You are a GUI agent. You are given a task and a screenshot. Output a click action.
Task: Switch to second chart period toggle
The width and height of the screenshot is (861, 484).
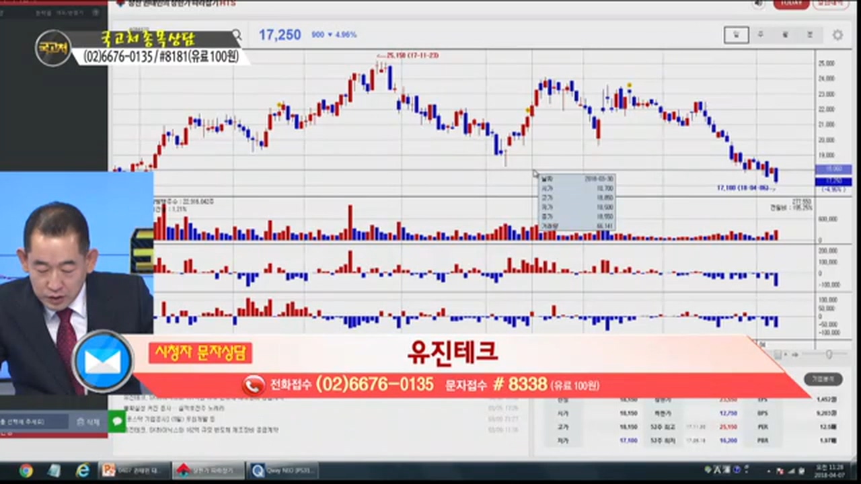[761, 35]
